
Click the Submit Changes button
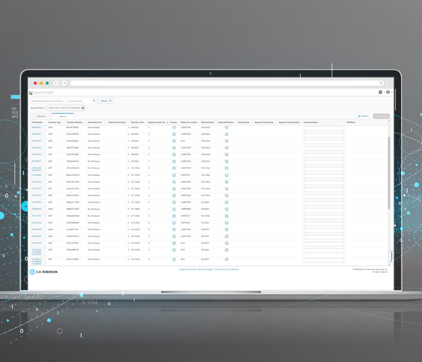pyautogui.click(x=381, y=116)
